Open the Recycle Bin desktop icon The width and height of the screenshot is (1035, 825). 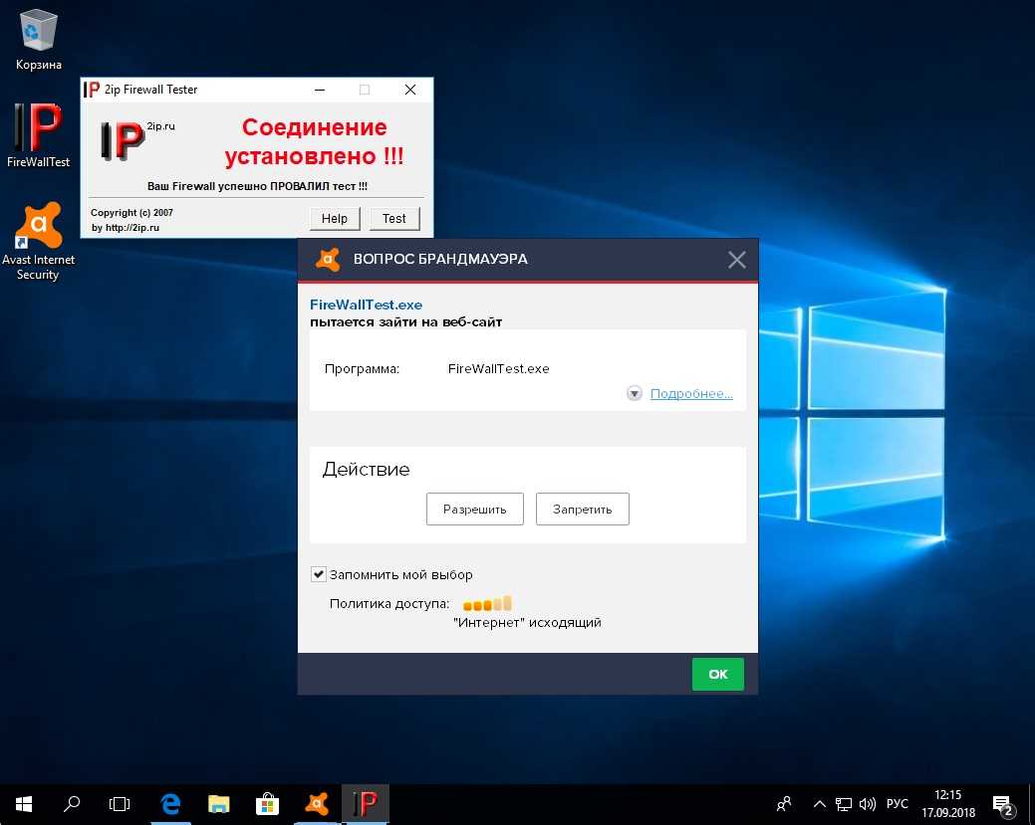[x=38, y=40]
